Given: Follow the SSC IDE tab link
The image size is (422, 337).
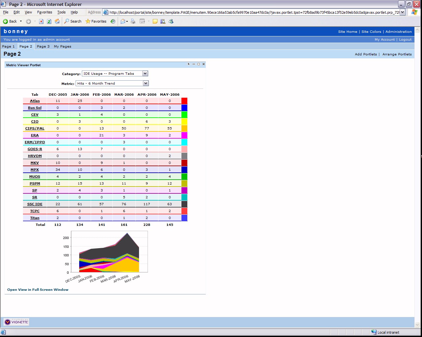Looking at the screenshot, I should click(x=35, y=204).
